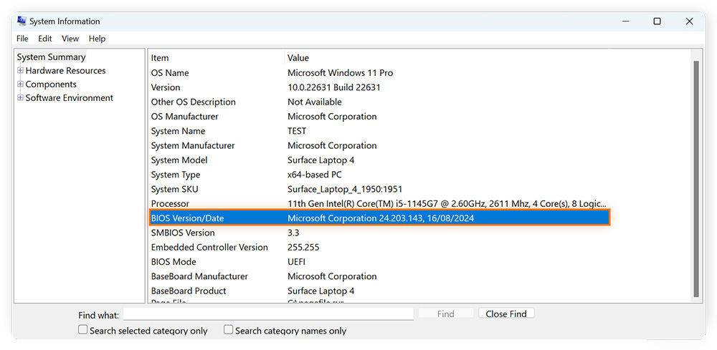This screenshot has height=350, width=717.
Task: Select the BIOS Mode row
Action: point(379,263)
